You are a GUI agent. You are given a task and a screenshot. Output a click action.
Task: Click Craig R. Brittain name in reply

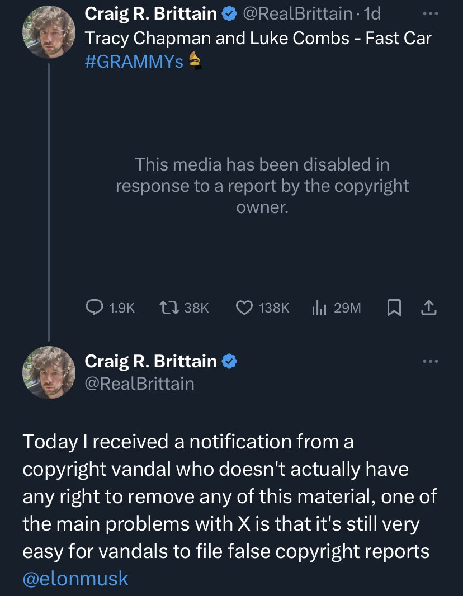pyautogui.click(x=151, y=361)
